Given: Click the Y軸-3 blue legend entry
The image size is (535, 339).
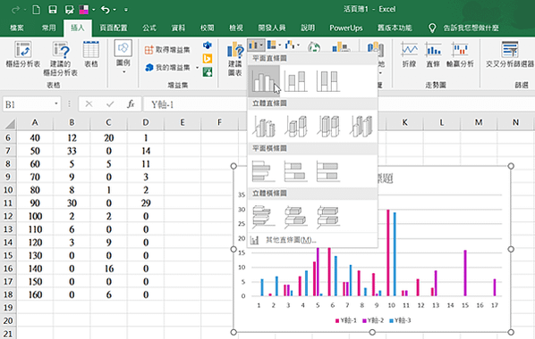Looking at the screenshot, I should pos(400,320).
